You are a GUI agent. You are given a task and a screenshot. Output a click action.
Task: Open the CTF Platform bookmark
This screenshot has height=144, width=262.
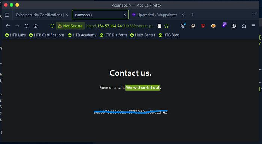(x=113, y=35)
